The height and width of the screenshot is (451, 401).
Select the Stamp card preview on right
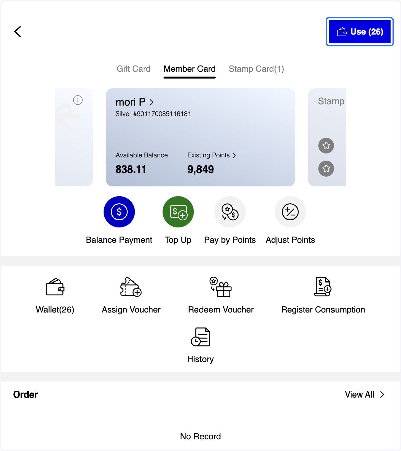coord(327,137)
